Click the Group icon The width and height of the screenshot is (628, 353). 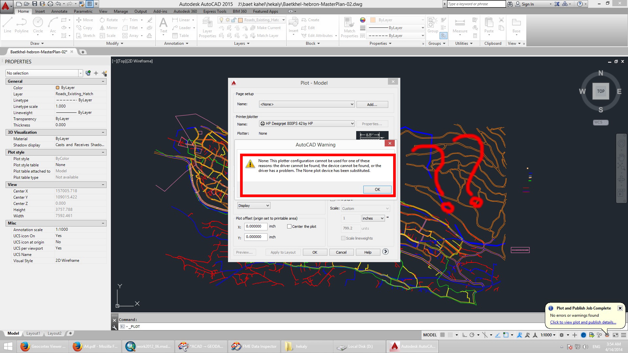[x=432, y=25]
